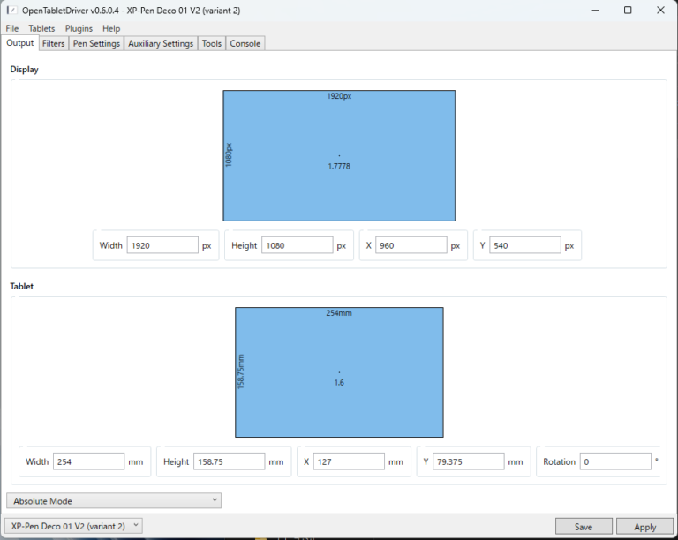678x540 pixels.
Task: Click the blue tablet area preview rectangle
Action: pos(339,372)
